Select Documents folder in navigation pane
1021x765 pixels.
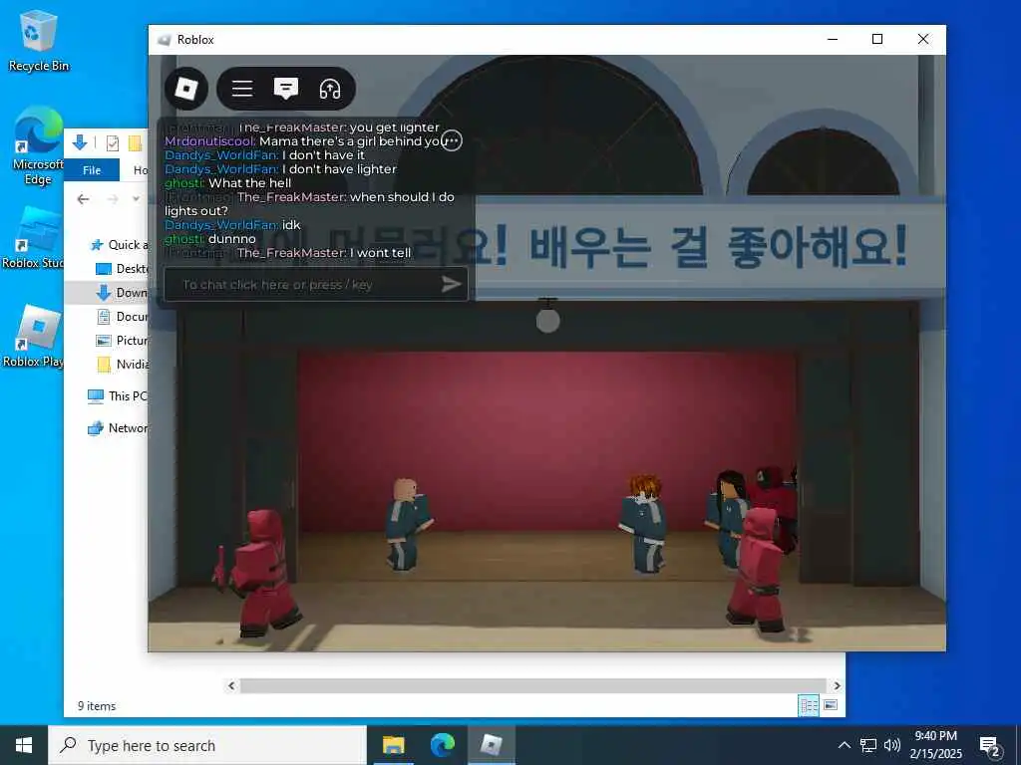click(x=122, y=317)
